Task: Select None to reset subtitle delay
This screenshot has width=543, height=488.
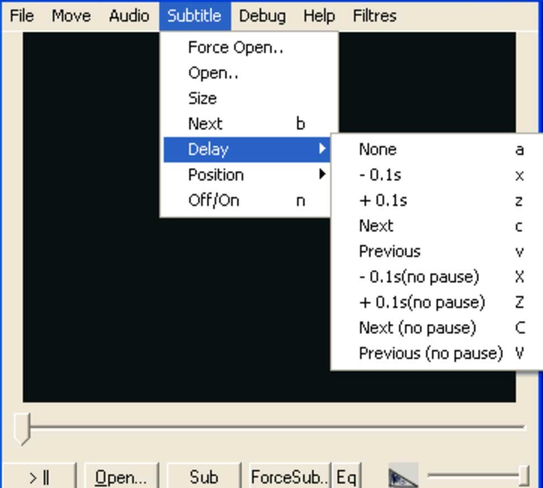Action: tap(377, 149)
